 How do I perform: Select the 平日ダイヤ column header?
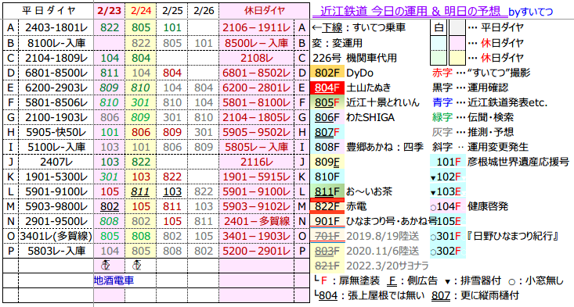coord(49,11)
